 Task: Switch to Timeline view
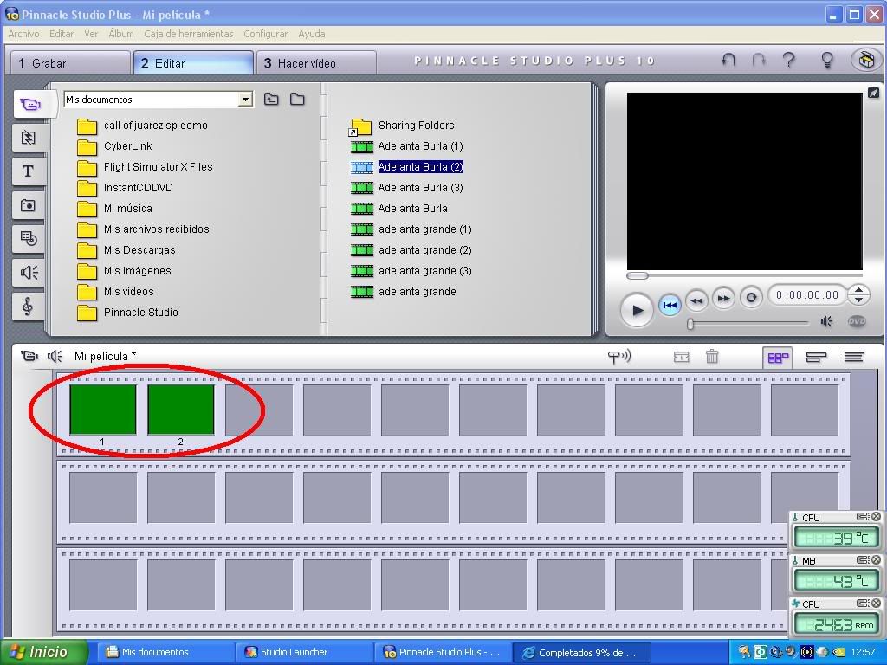point(816,358)
